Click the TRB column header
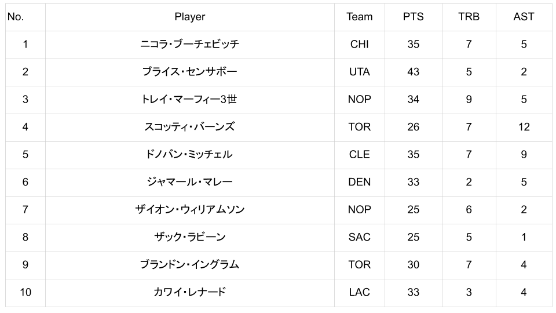 coord(469,17)
